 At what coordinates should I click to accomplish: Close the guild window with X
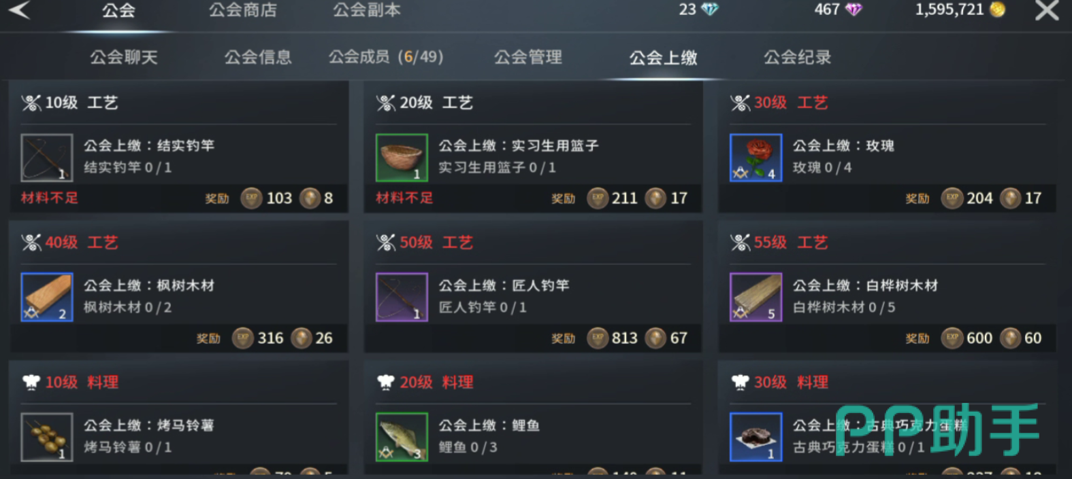pyautogui.click(x=1047, y=10)
